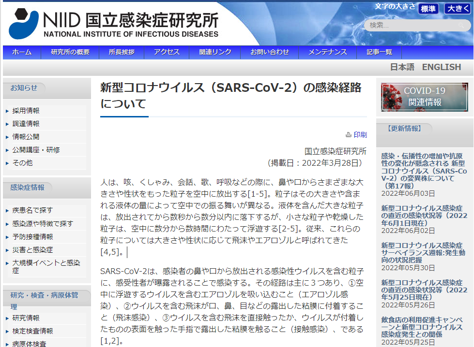The image size is (474, 347).
Task: Click the search magnifier icon
Action: [x=461, y=25]
